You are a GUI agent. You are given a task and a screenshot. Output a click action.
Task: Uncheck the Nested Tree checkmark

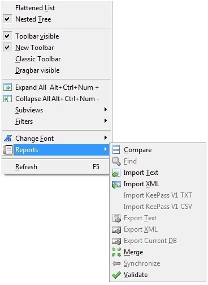point(7,19)
